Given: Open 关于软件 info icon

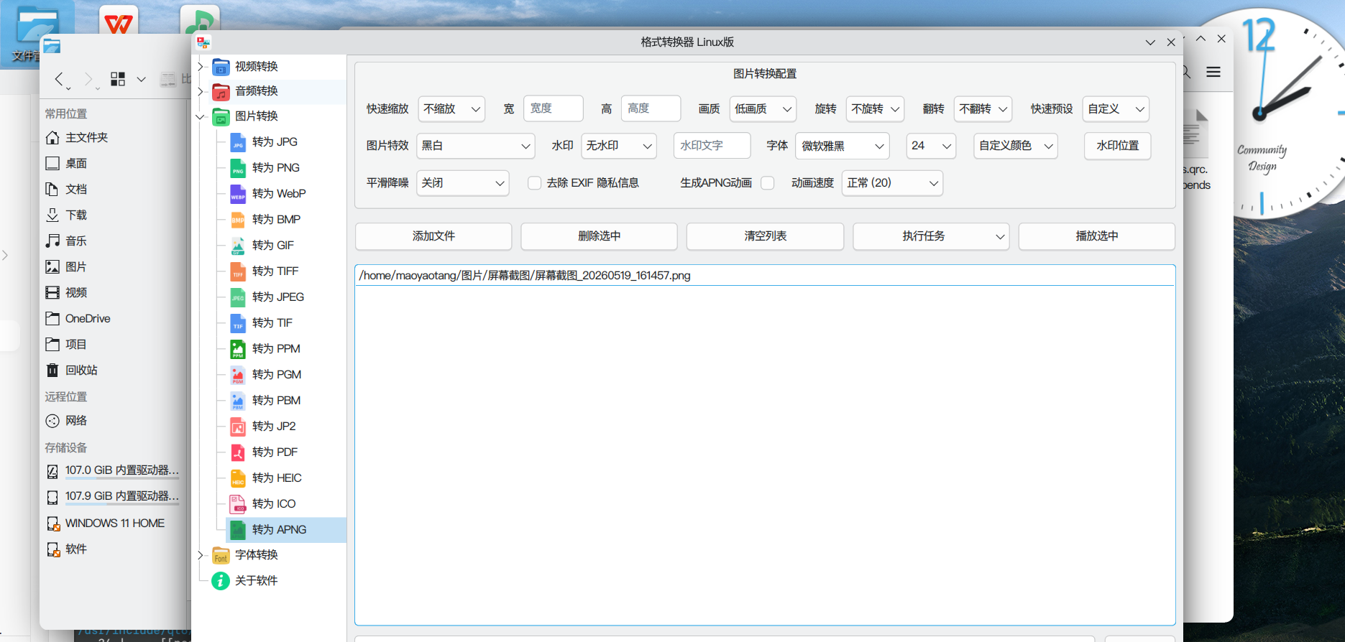Looking at the screenshot, I should (x=221, y=581).
